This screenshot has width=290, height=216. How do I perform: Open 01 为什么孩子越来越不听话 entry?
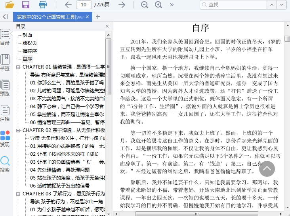(x=67, y=210)
